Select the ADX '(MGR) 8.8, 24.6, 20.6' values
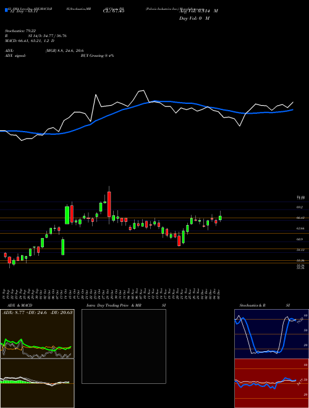309x408 pixels. click(x=64, y=51)
